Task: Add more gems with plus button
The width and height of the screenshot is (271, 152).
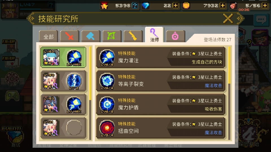Action: click(x=175, y=6)
